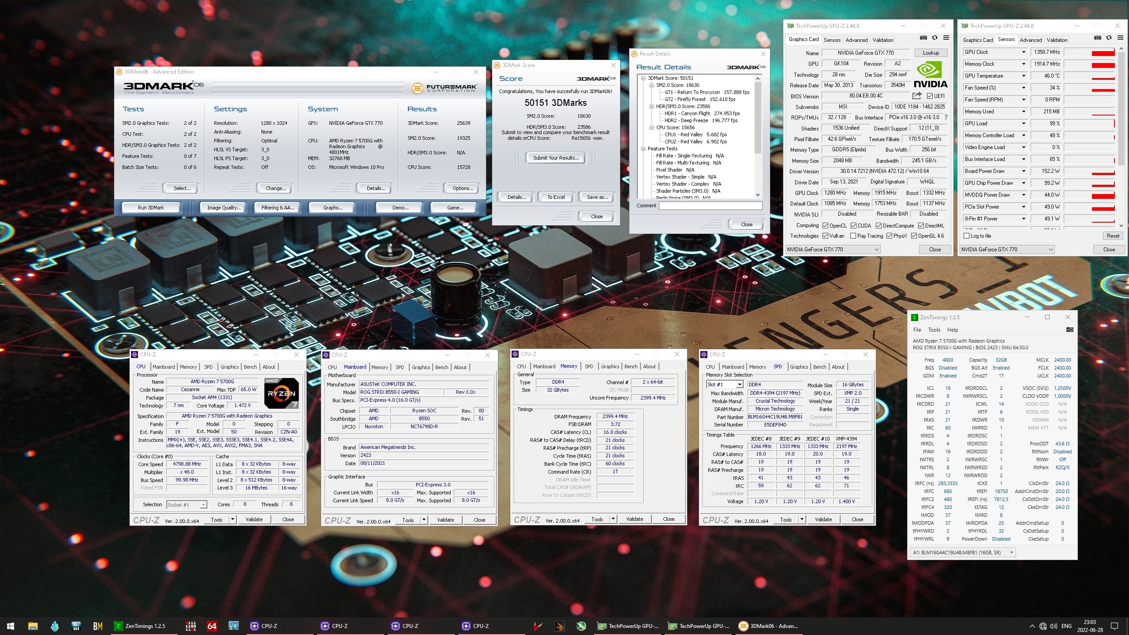Open the GPU selector dropdown in GPU-Z Graphics Card
The height and width of the screenshot is (635, 1129).
(833, 249)
